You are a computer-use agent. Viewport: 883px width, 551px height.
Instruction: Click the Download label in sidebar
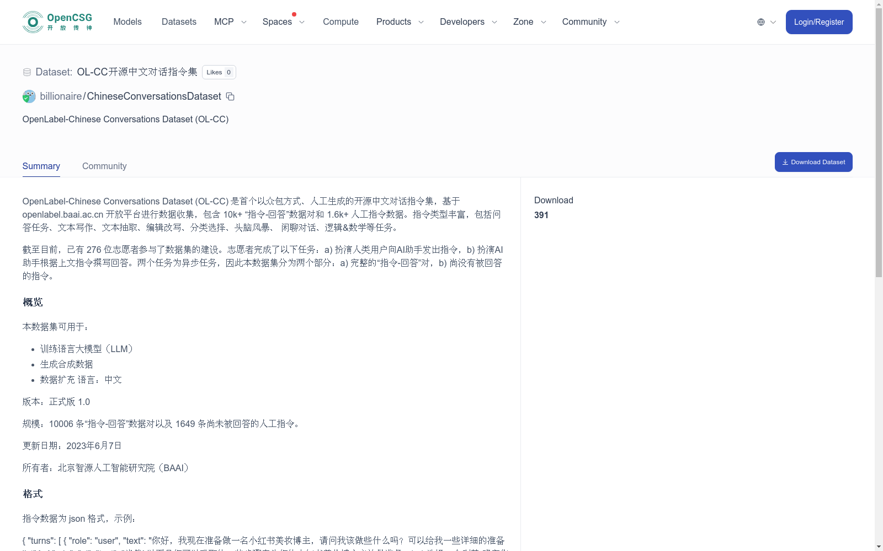point(554,201)
